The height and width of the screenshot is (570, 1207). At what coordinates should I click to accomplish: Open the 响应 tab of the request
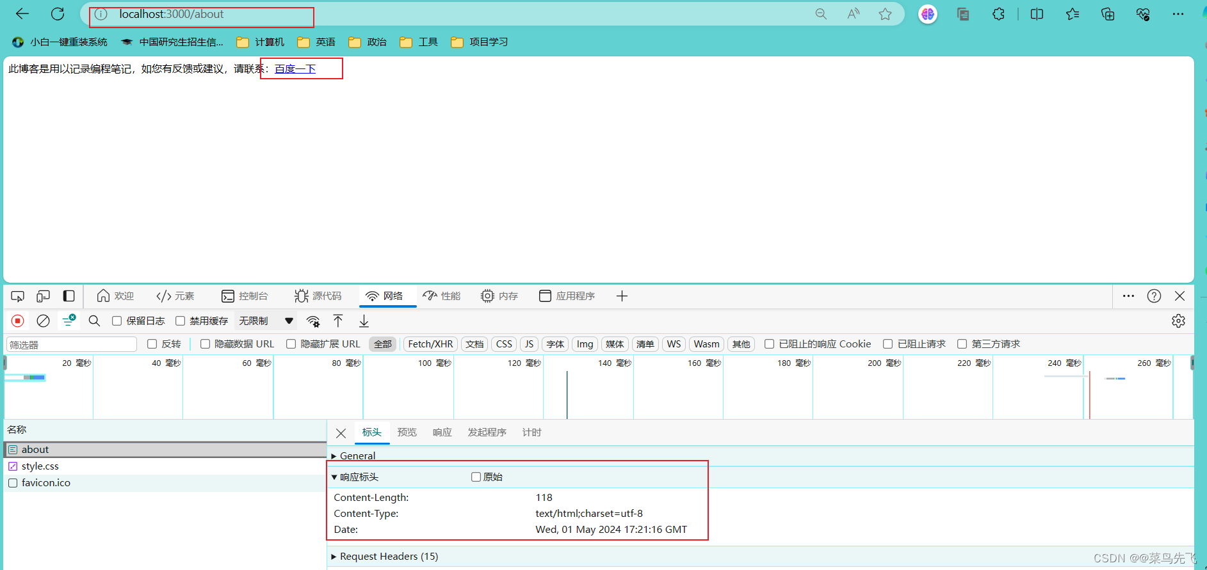442,432
